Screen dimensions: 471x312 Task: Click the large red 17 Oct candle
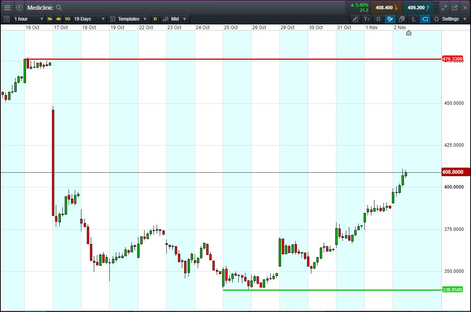tap(53, 163)
